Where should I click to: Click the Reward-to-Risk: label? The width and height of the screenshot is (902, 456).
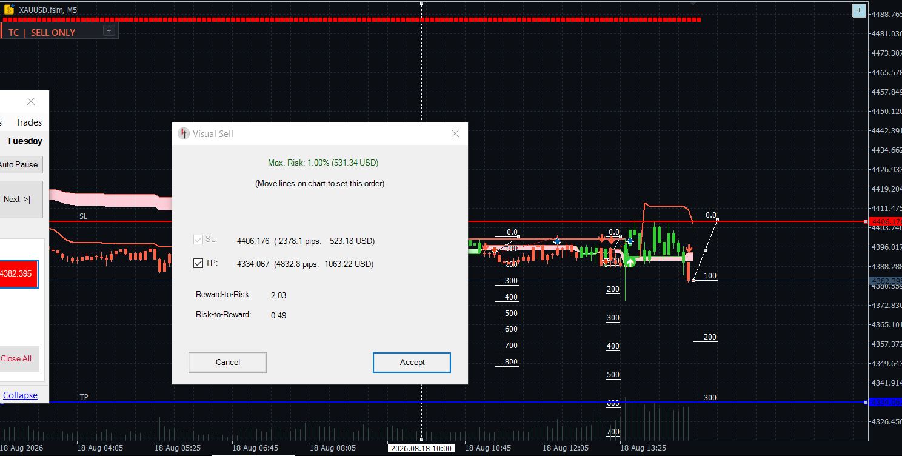(223, 295)
